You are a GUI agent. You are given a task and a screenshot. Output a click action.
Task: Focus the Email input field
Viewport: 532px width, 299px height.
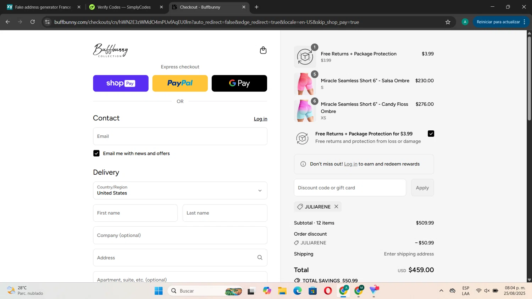[x=180, y=136]
